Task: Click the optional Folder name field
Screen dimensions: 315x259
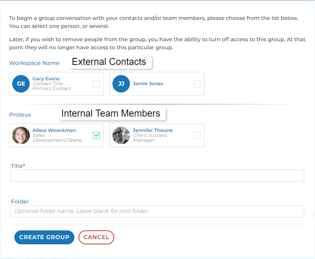Action: [x=157, y=211]
